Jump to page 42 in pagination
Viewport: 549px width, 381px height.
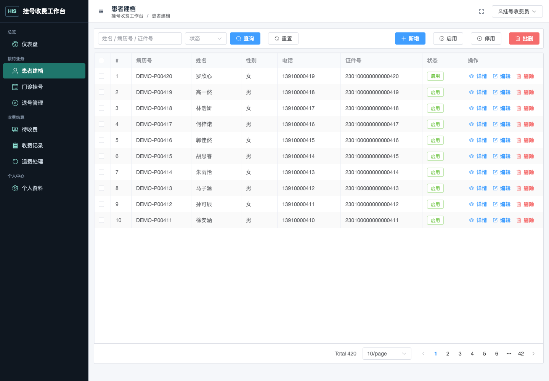[x=521, y=354]
